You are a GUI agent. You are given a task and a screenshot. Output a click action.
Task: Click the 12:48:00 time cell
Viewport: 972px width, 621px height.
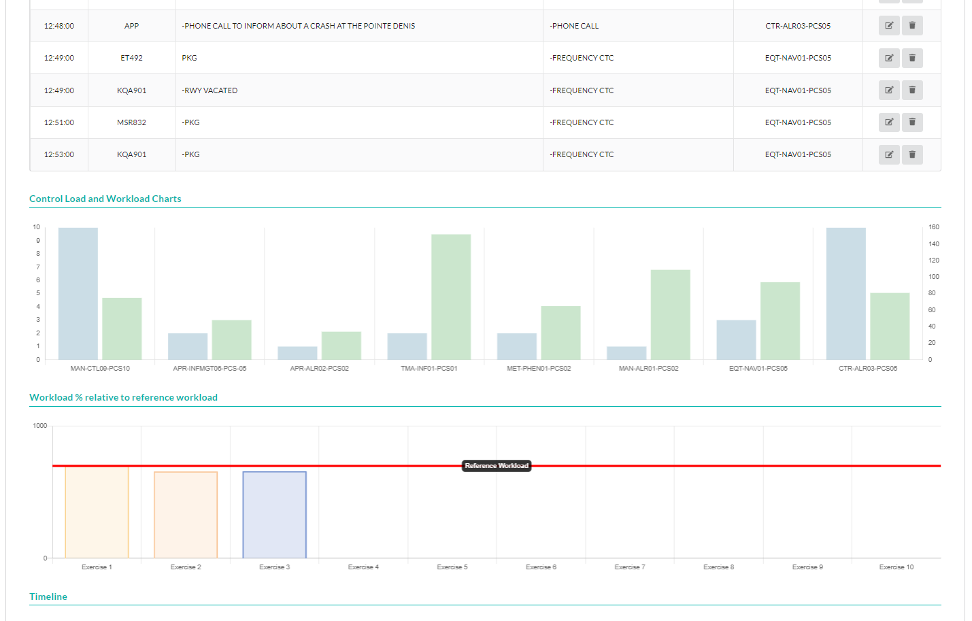59,26
